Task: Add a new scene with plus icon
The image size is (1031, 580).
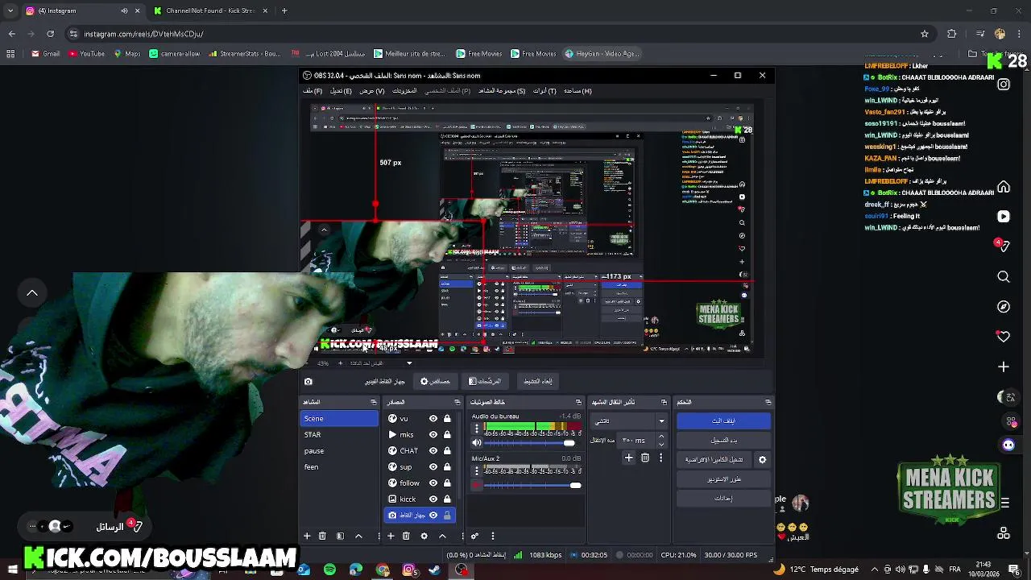Action: [x=307, y=536]
